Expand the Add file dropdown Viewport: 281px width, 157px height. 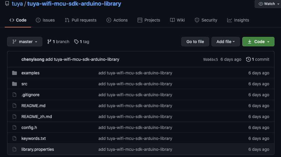click(226, 42)
